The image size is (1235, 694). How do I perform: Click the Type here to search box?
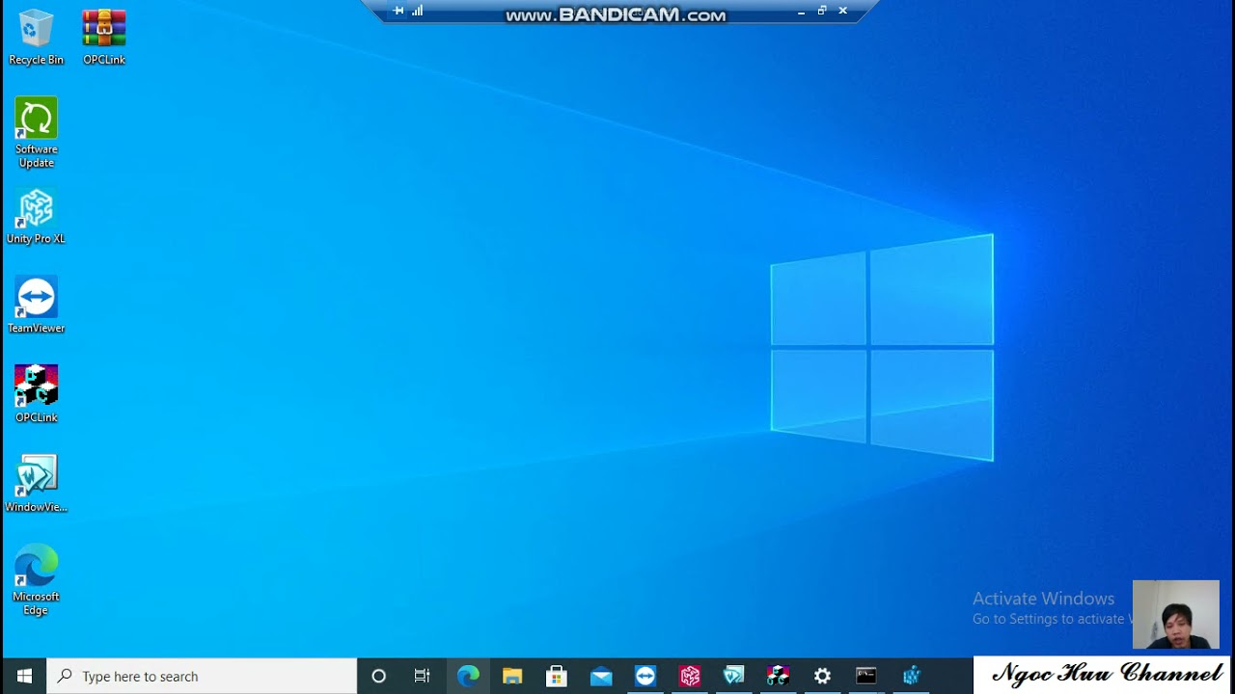[202, 677]
